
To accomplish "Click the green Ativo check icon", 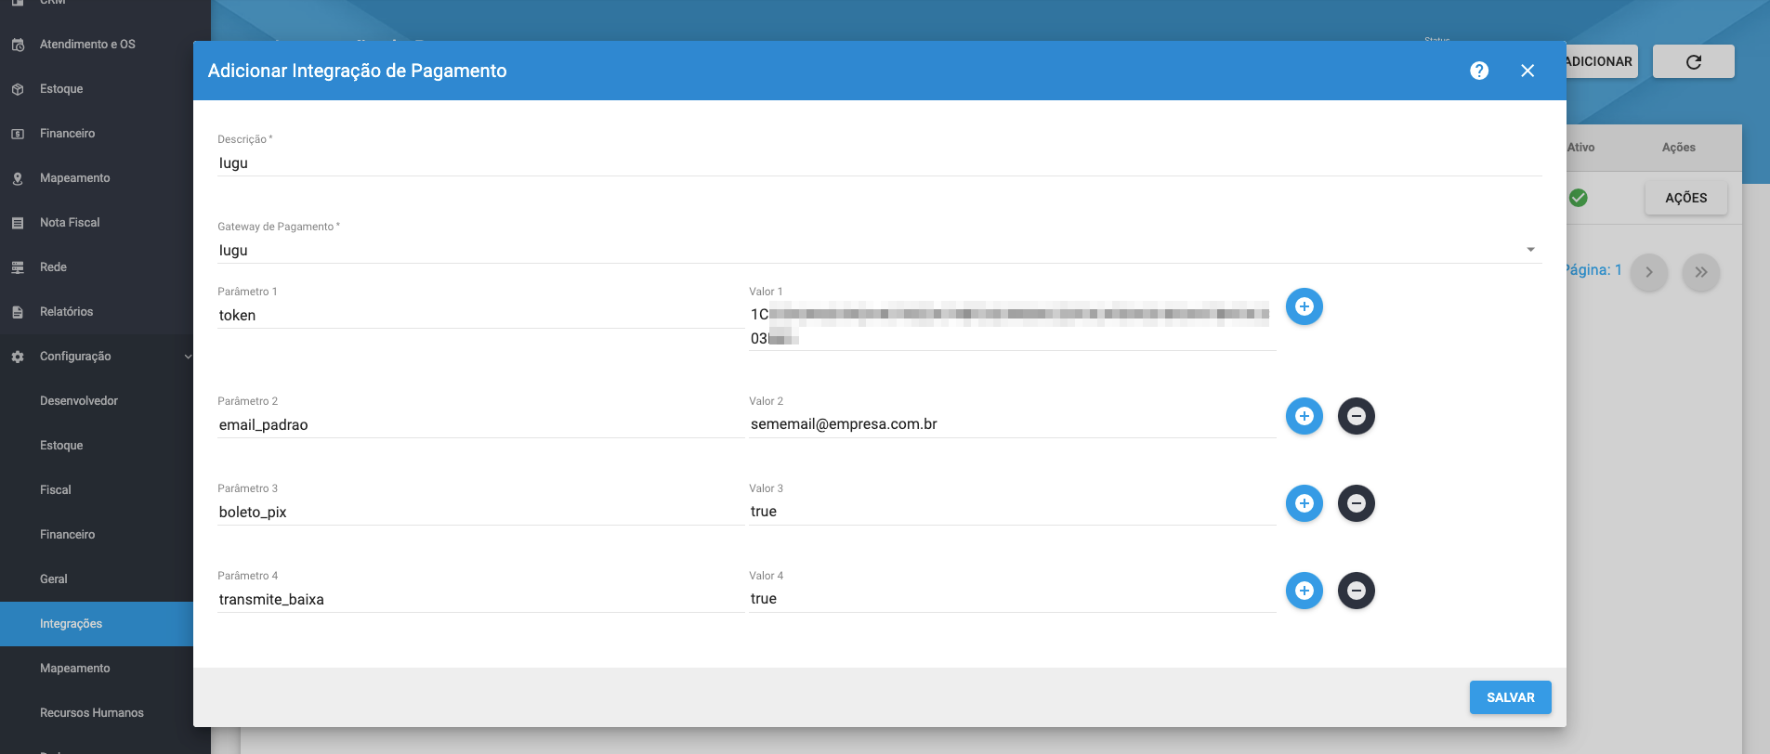I will pyautogui.click(x=1578, y=198).
